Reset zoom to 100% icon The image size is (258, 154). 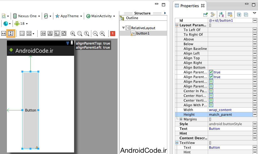pos(86,33)
